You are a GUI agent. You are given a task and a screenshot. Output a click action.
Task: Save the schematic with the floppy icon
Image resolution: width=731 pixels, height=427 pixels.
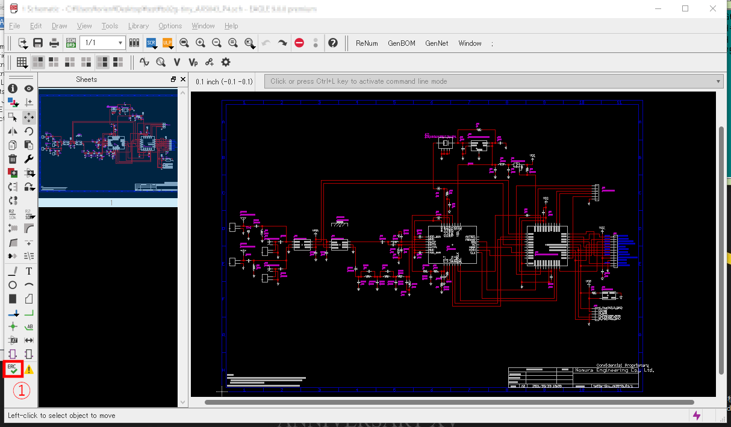click(x=38, y=43)
